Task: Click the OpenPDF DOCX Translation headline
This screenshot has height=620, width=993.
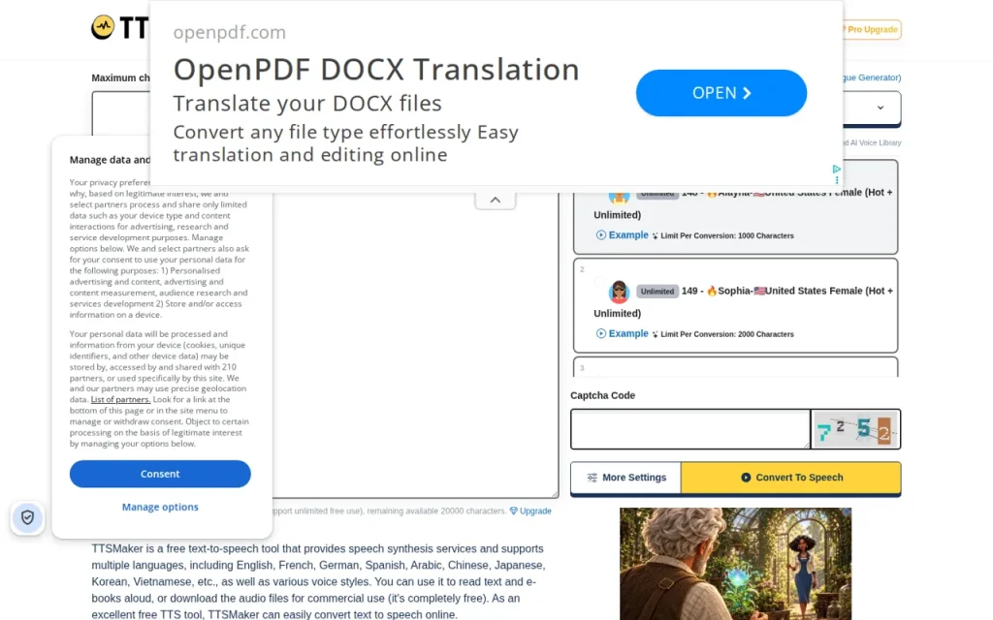Action: point(376,70)
